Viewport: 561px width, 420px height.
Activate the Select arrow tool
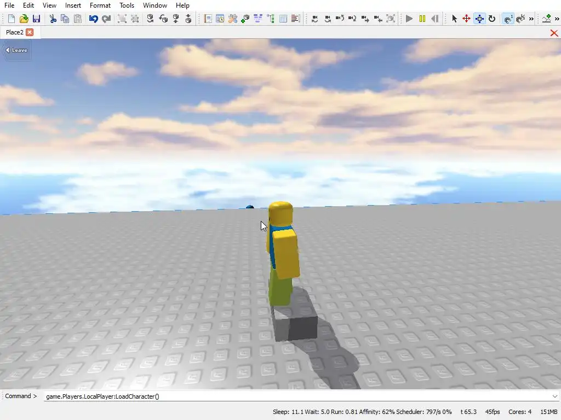click(454, 19)
